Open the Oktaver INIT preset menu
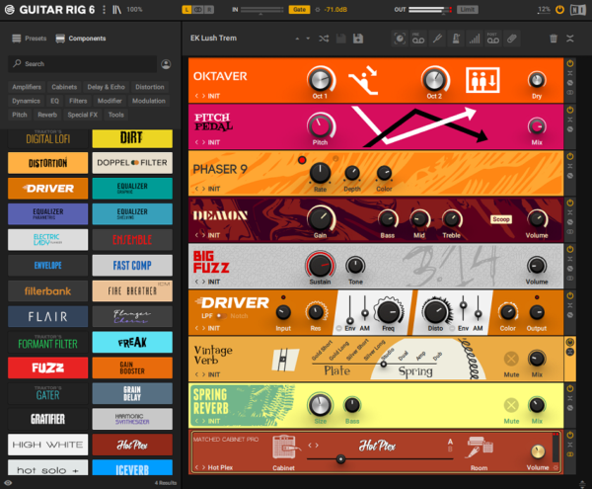 214,96
